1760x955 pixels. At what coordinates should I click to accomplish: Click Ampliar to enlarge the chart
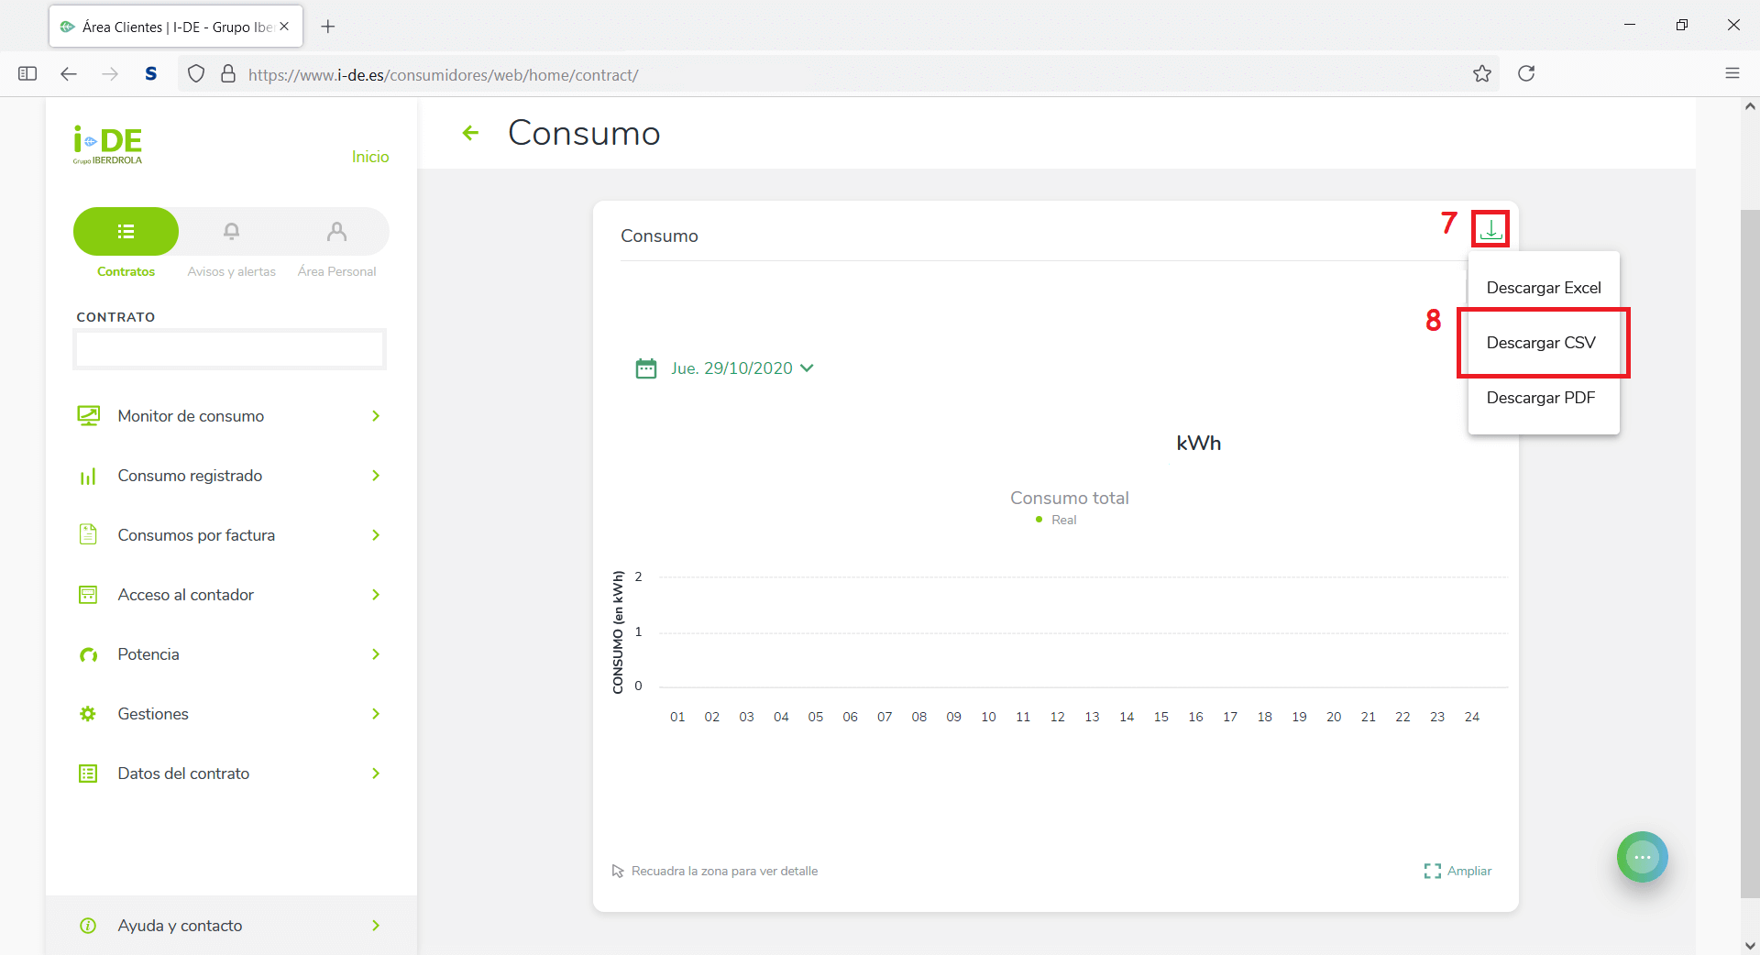pyautogui.click(x=1458, y=871)
